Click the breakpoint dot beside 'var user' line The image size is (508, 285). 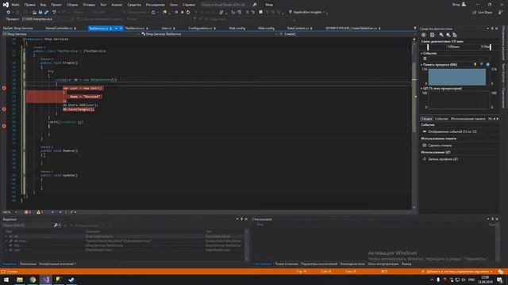(4, 88)
